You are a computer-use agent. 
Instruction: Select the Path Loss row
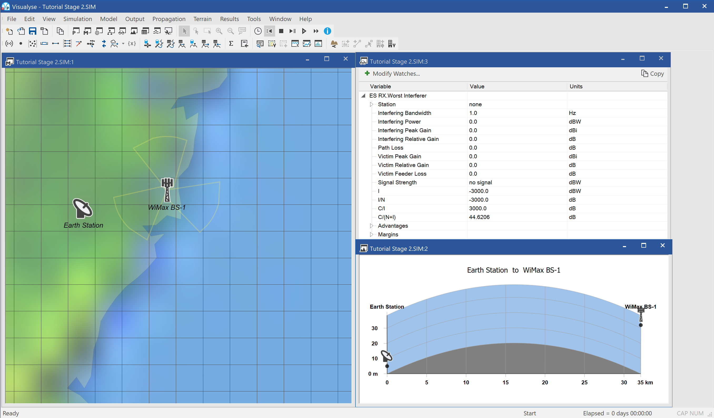[513, 148]
